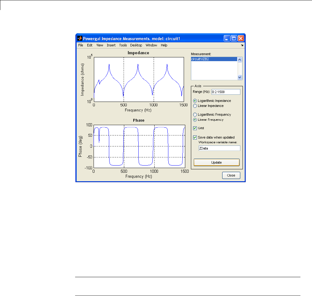Open the Window menu
The image size is (312, 296).
[x=151, y=45]
